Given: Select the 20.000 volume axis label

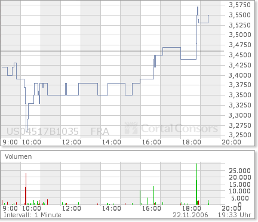Looking at the screenshot, I should pos(239,177).
